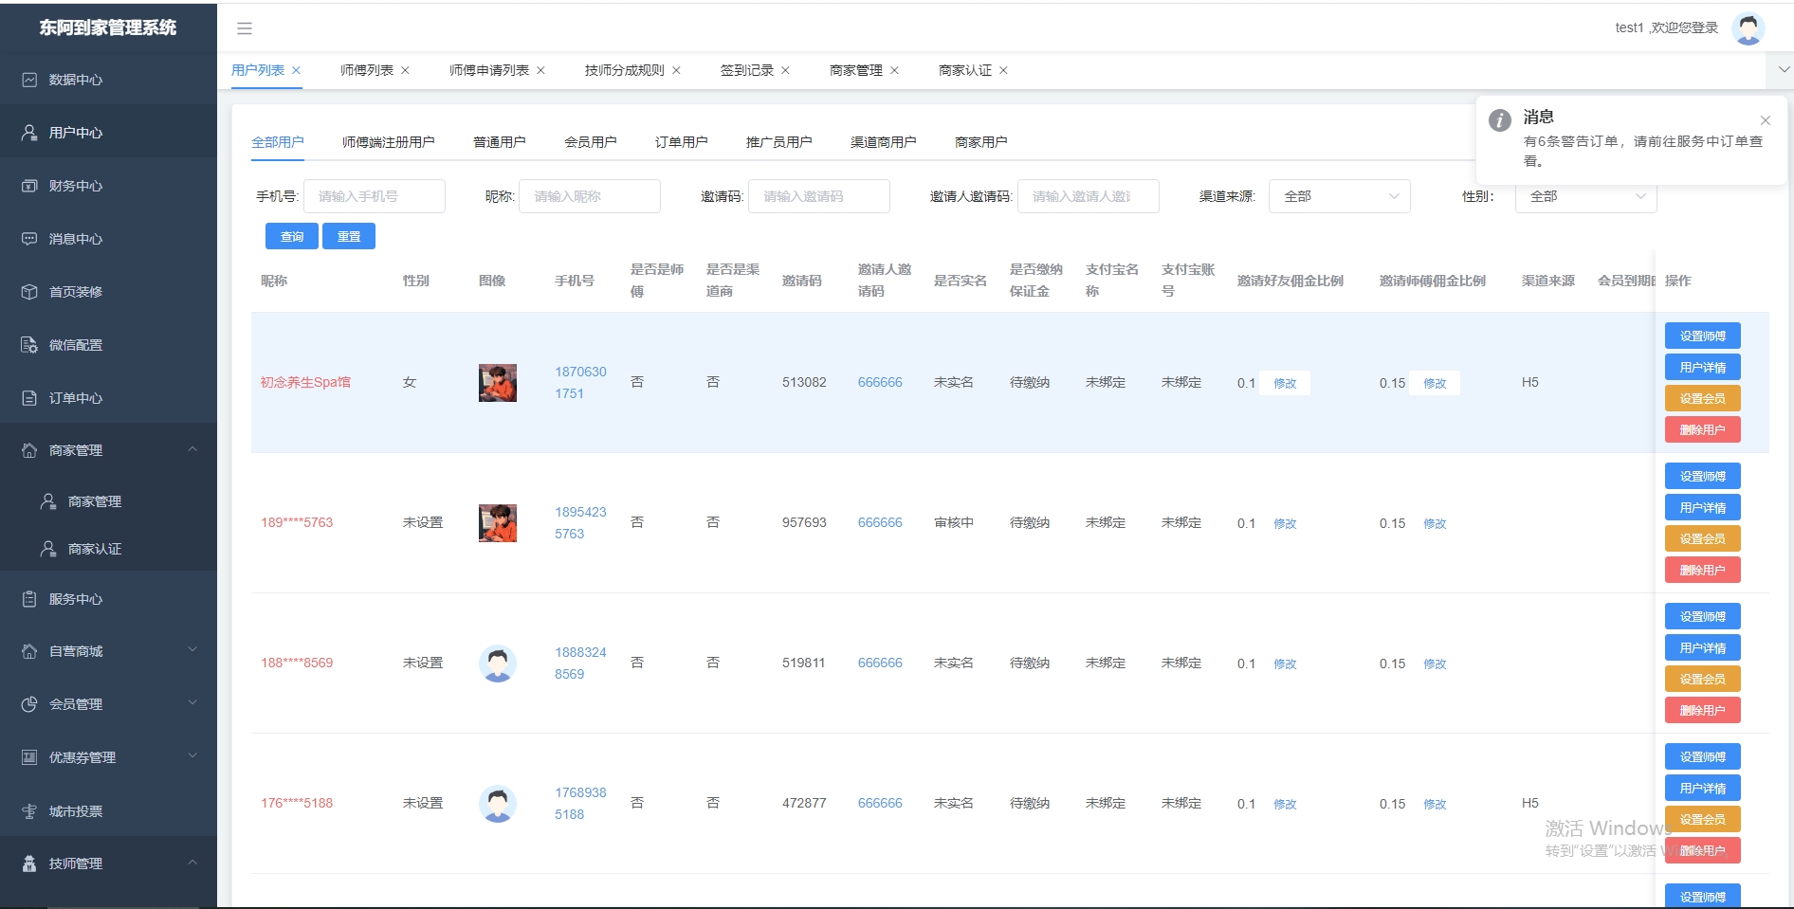Switch to 师傅列表 page tab
This screenshot has height=909, width=1794.
click(x=367, y=70)
